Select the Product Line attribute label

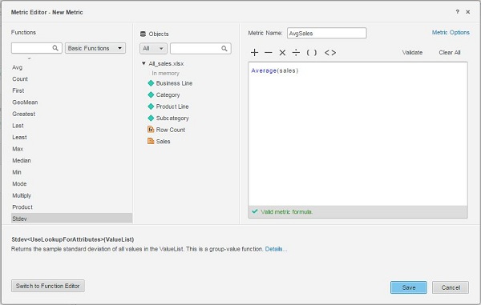point(172,106)
